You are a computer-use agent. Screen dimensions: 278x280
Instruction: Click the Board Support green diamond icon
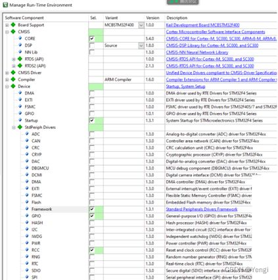(x=13, y=25)
